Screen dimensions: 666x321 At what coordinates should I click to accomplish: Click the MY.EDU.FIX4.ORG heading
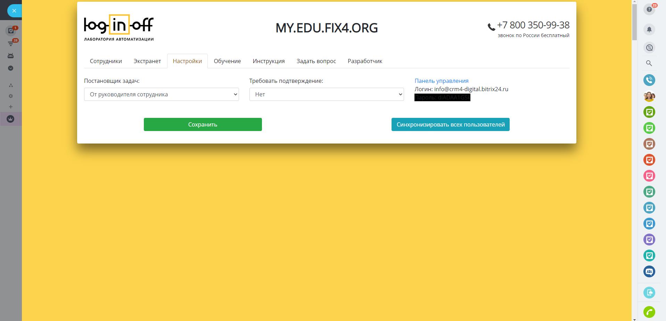tap(327, 28)
